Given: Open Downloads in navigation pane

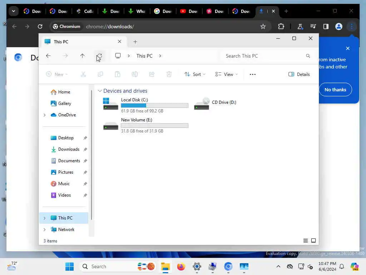Looking at the screenshot, I should click(69, 149).
